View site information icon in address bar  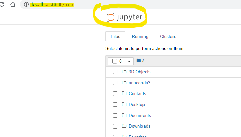point(26,4)
